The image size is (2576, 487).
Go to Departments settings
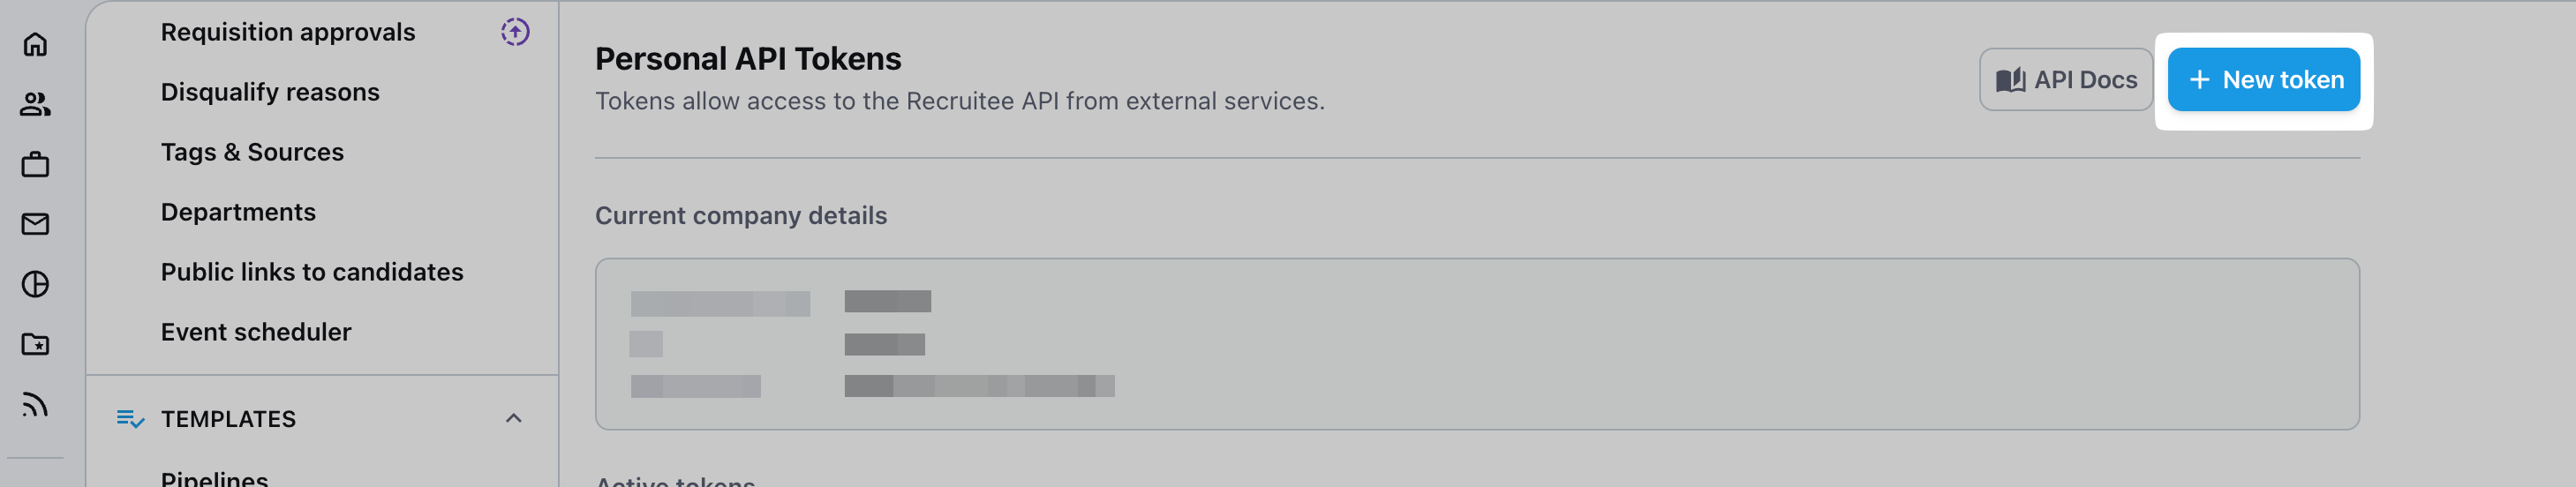(x=238, y=212)
